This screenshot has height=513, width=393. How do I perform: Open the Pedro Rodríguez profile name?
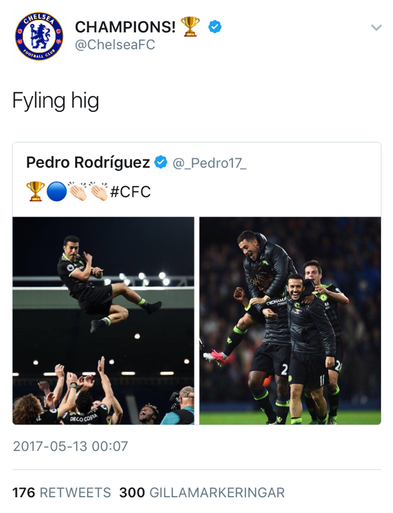tap(88, 162)
